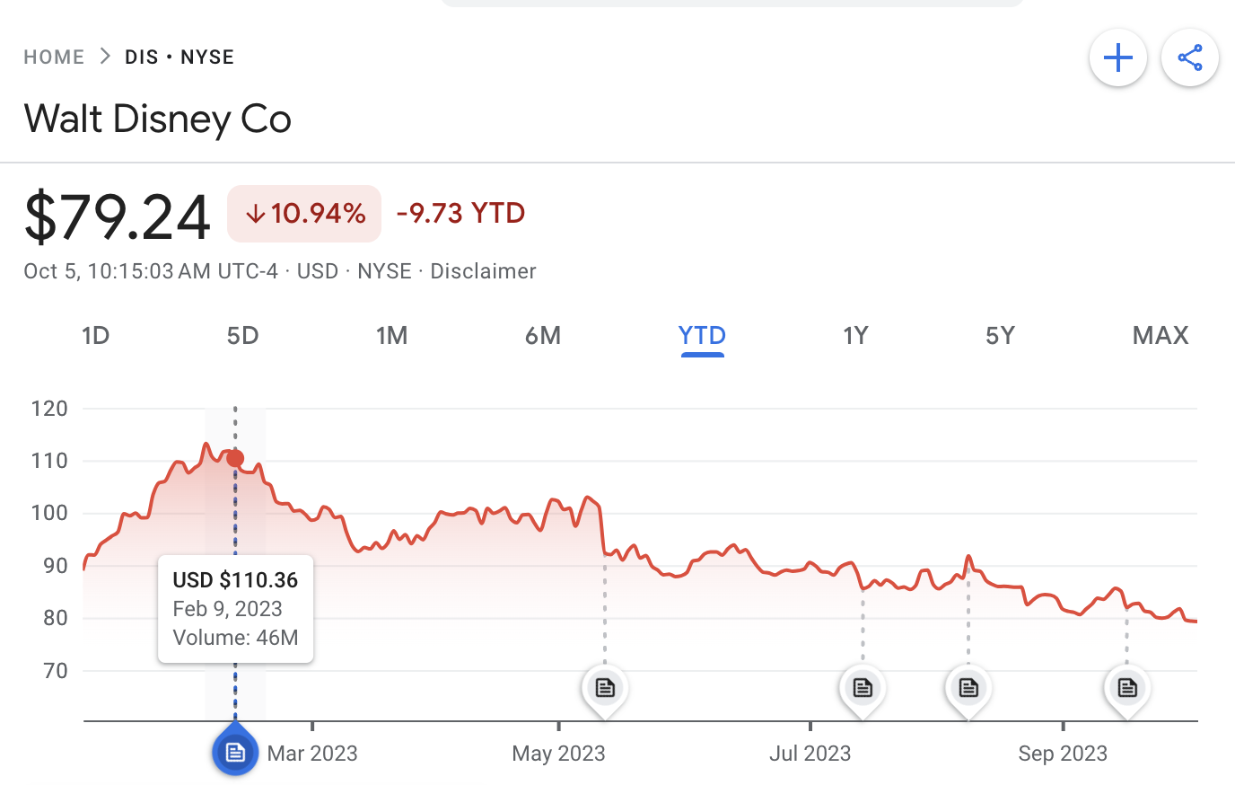Click the DIS • NYSE breadcrumb
This screenshot has height=785, width=1235.
pyautogui.click(x=180, y=57)
